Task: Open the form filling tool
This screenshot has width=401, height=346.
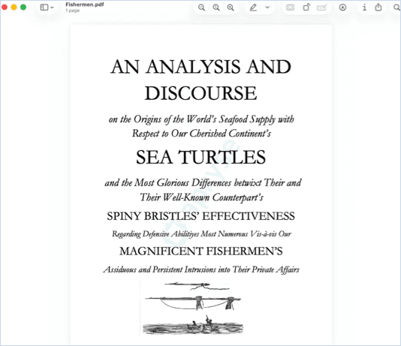Action: pyautogui.click(x=321, y=8)
